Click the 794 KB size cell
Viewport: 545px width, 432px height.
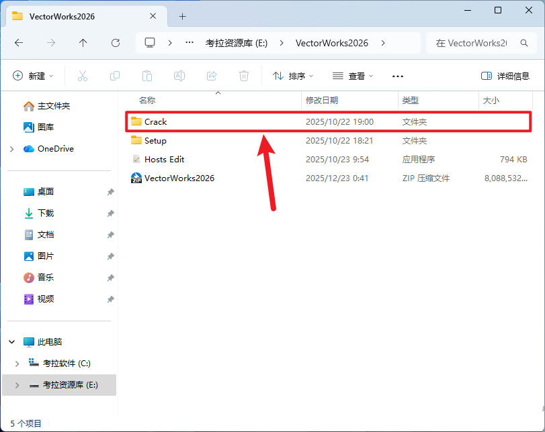click(513, 159)
